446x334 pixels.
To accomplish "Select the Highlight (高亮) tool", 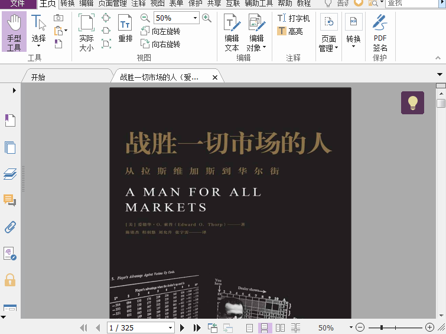I will (290, 31).
